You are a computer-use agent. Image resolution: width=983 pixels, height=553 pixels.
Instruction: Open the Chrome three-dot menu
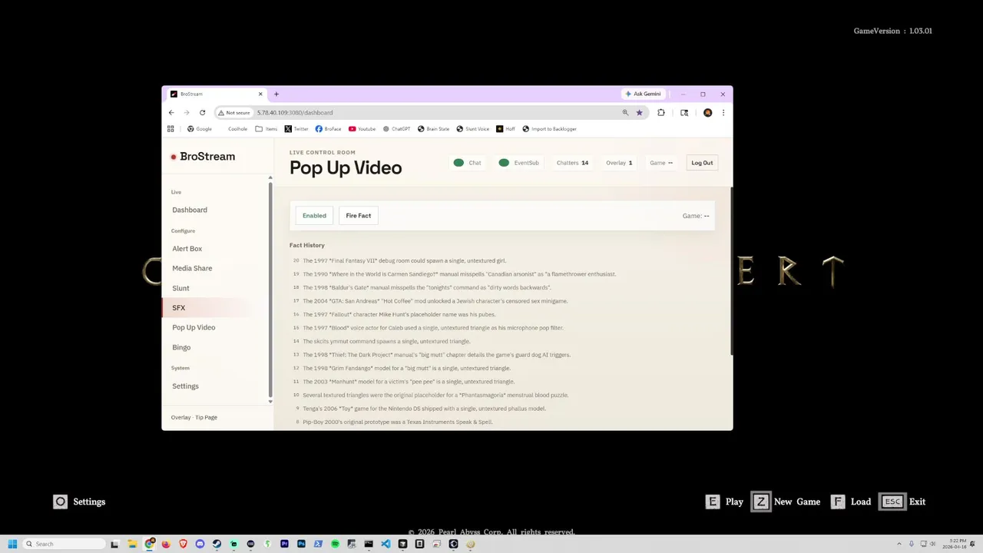pyautogui.click(x=723, y=112)
